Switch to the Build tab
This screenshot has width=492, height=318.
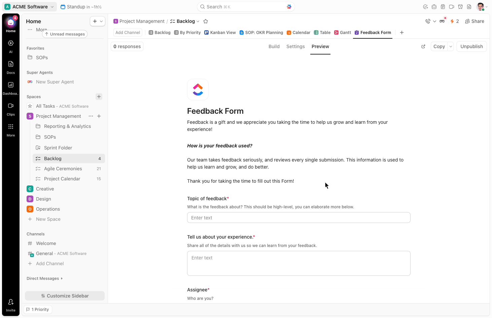pyautogui.click(x=274, y=46)
